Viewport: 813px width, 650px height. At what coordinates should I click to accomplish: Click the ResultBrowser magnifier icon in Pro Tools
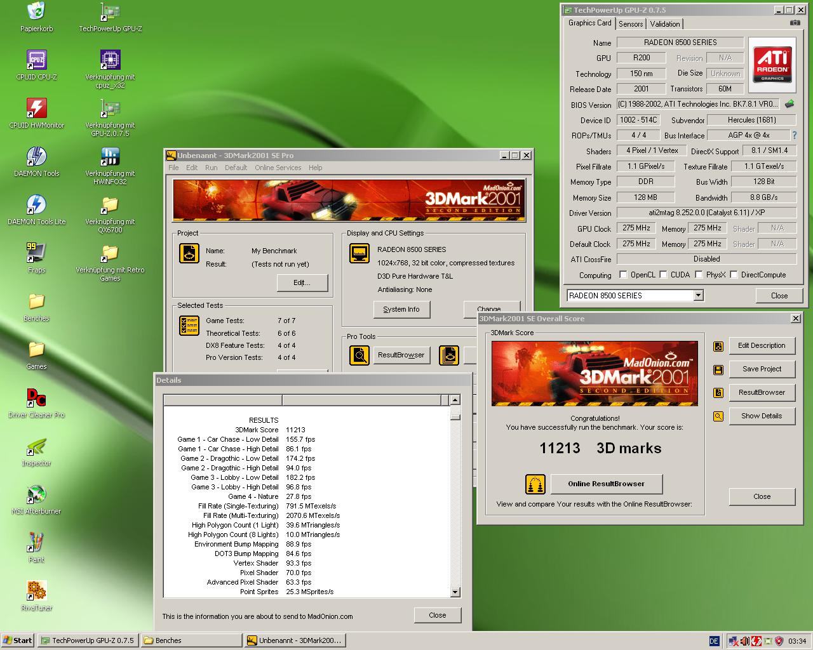click(x=359, y=355)
